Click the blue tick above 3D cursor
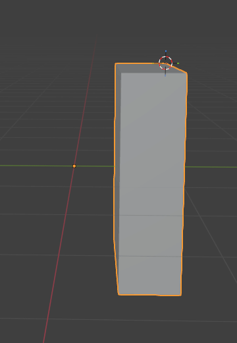This screenshot has height=343, width=237. [166, 51]
